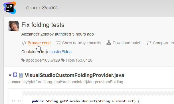Click the Download patch arrow icon

point(109,43)
